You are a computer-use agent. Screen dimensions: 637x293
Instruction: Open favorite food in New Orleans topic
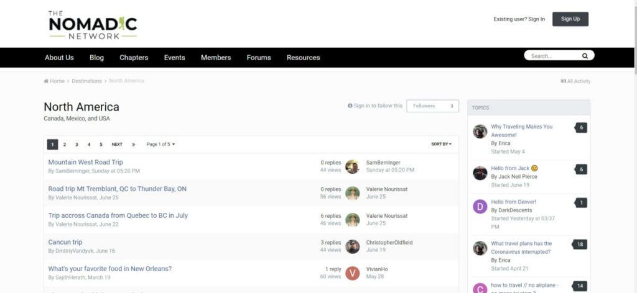[109, 269]
